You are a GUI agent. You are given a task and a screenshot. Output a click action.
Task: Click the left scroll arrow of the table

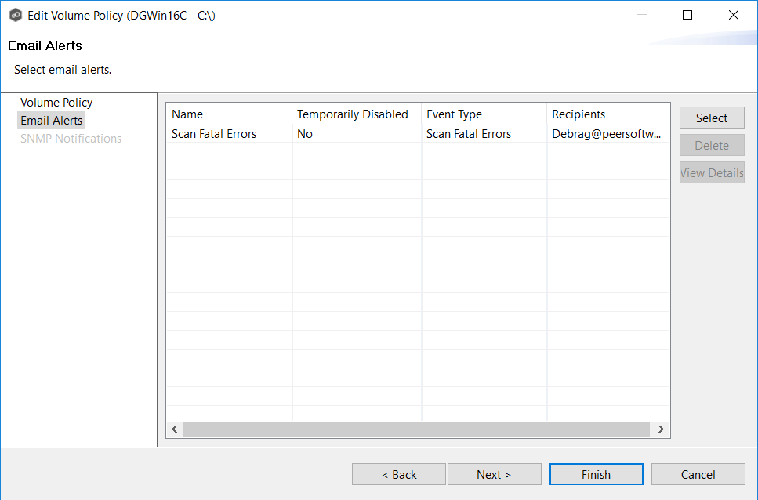(x=175, y=429)
